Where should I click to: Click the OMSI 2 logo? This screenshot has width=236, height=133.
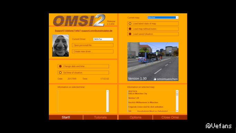click(x=79, y=20)
